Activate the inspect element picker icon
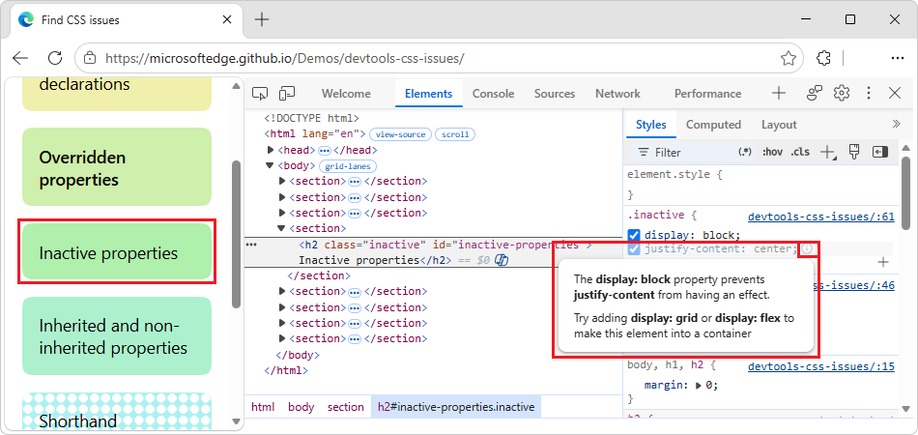The image size is (918, 435). click(x=260, y=93)
